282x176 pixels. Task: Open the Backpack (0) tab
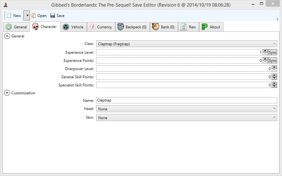(x=133, y=27)
